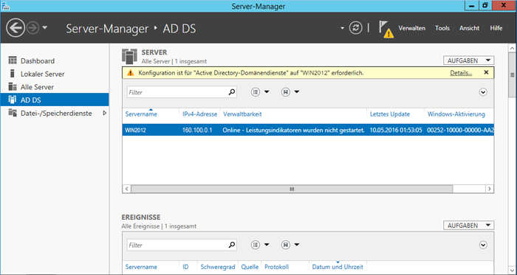517x275 pixels.
Task: Click the Datei-/Speicherdienste icon
Action: 13,113
